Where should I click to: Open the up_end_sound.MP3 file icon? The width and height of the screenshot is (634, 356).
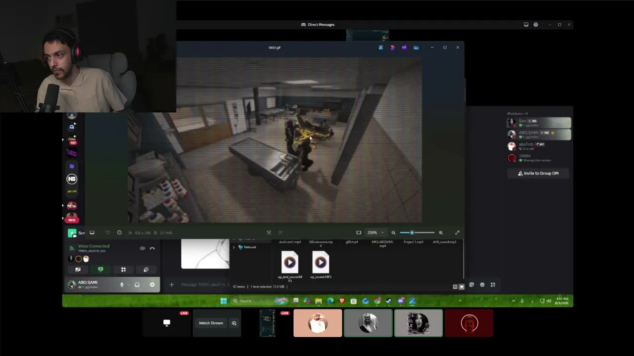tap(290, 262)
